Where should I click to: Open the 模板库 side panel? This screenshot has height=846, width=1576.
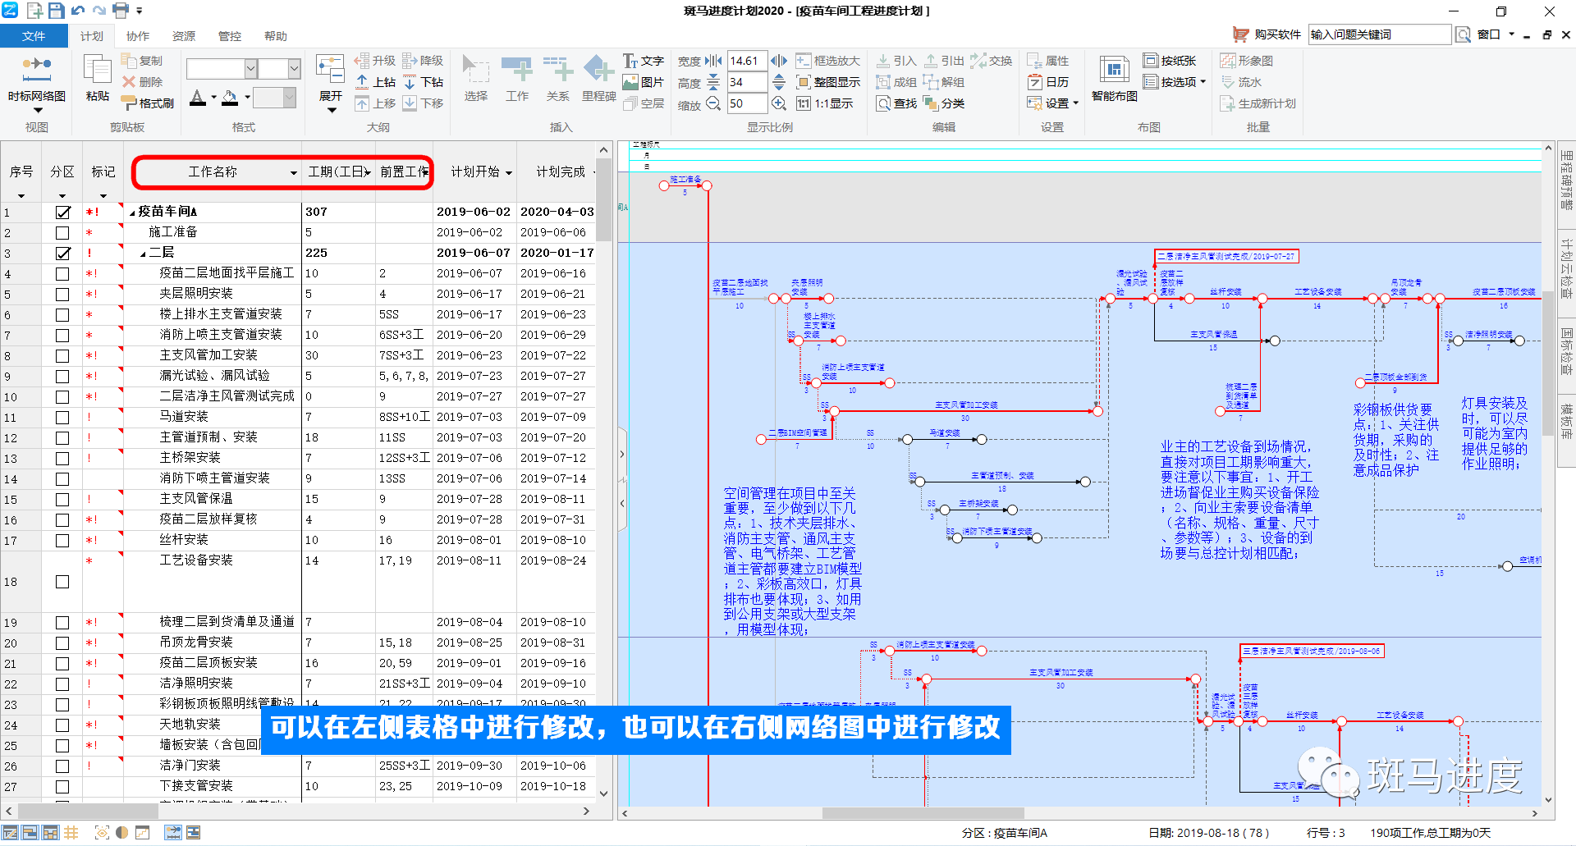click(1566, 422)
